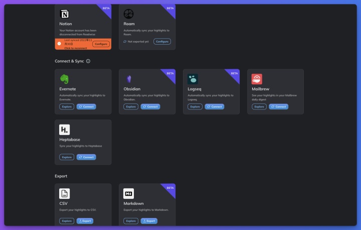This screenshot has height=230, width=361.
Task: Open the Connect & Sync info icon
Action: click(x=88, y=61)
